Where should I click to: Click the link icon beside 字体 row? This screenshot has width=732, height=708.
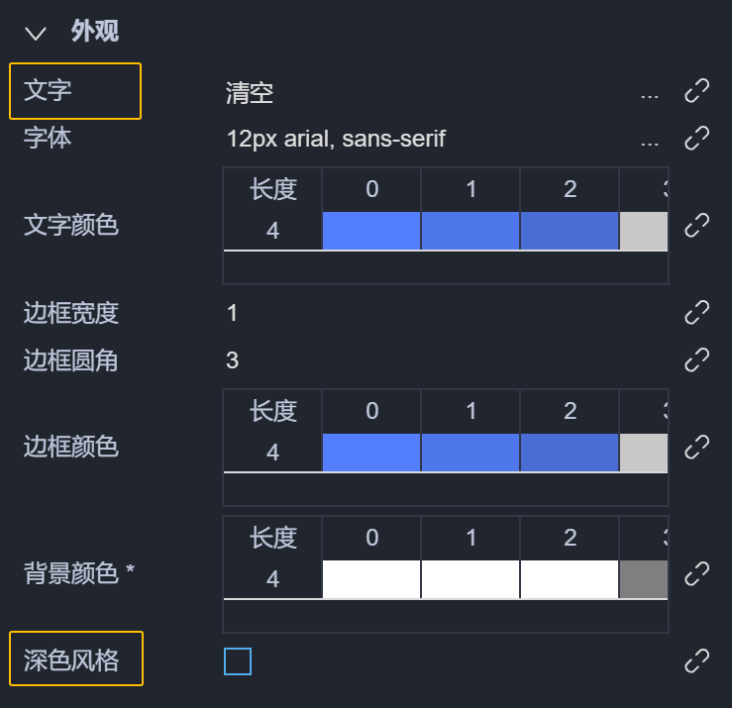697,138
